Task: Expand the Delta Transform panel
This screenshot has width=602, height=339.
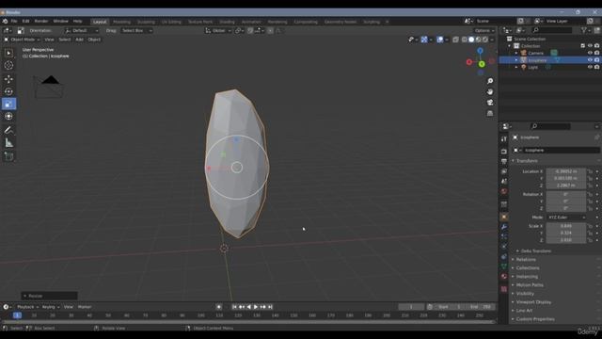Action: 535,251
